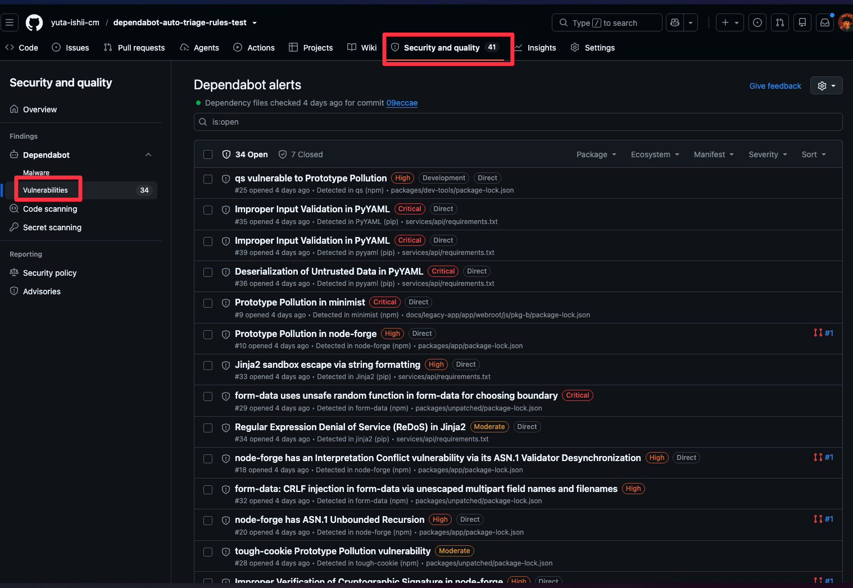Select Malware under Dependabot

coord(36,173)
